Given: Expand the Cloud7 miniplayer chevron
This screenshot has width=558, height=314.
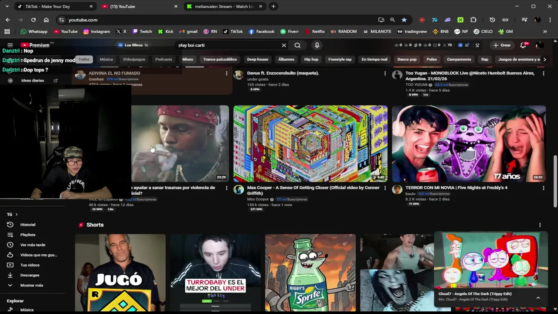Looking at the screenshot, I should coord(538,297).
